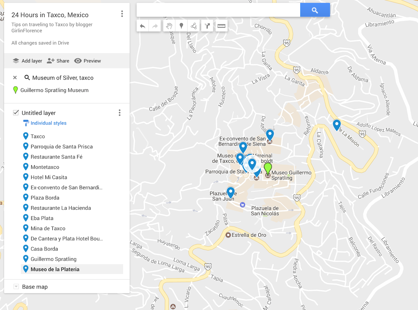Select De Cantera y Plata Hotel list item
This screenshot has width=418, height=310.
pyautogui.click(x=67, y=239)
